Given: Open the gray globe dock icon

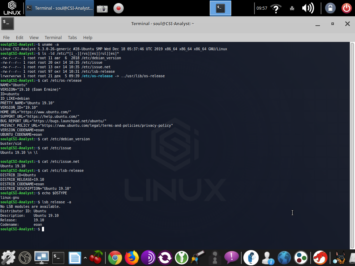Looking at the screenshot, I should point(25,258).
